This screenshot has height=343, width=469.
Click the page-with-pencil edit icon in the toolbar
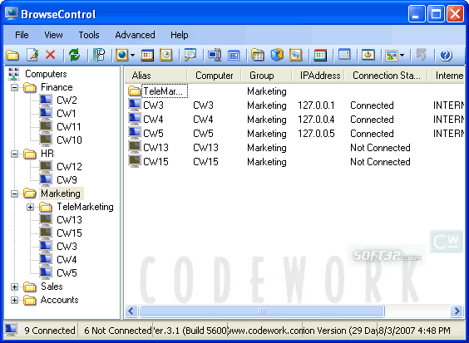pyautogui.click(x=32, y=55)
